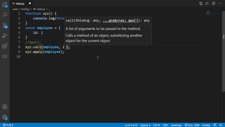Viewport: 225px width, 127px height.
Task: Open the Explorer view in activity bar
Action: (x=5, y=5)
